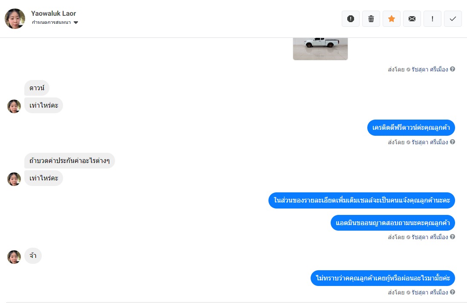The image size is (467, 303).
Task: Mark as unread with envelope icon
Action: 412,19
